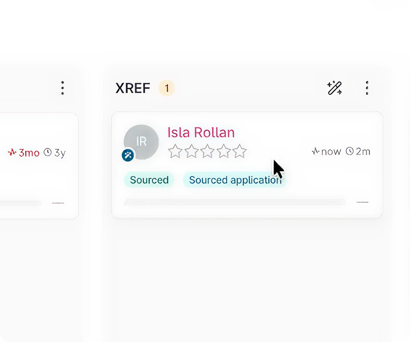Image resolution: width=410 pixels, height=342 pixels.
Task: Click the IR avatar thumbnail
Action: pos(141,141)
